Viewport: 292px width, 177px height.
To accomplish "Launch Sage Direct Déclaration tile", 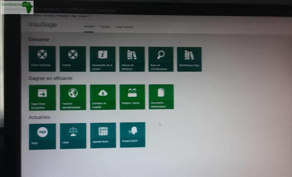I will 42,98.
